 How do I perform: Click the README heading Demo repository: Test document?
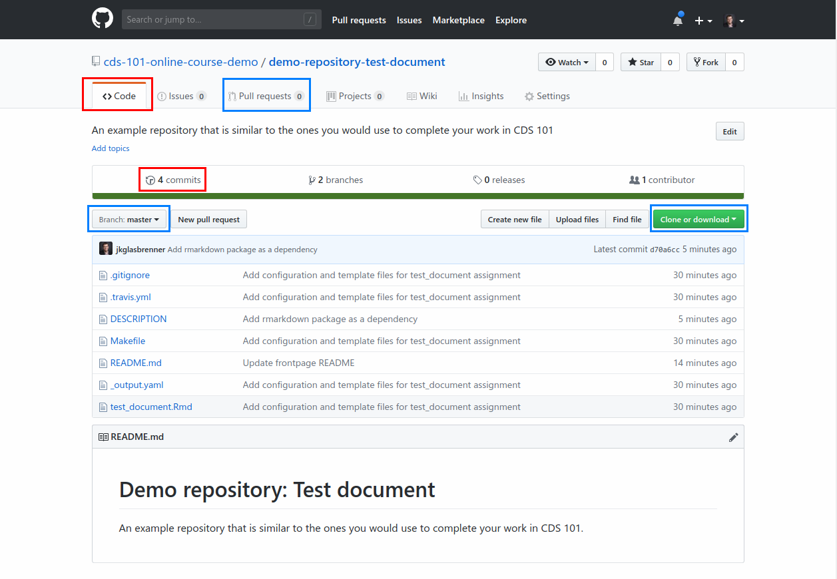[277, 490]
